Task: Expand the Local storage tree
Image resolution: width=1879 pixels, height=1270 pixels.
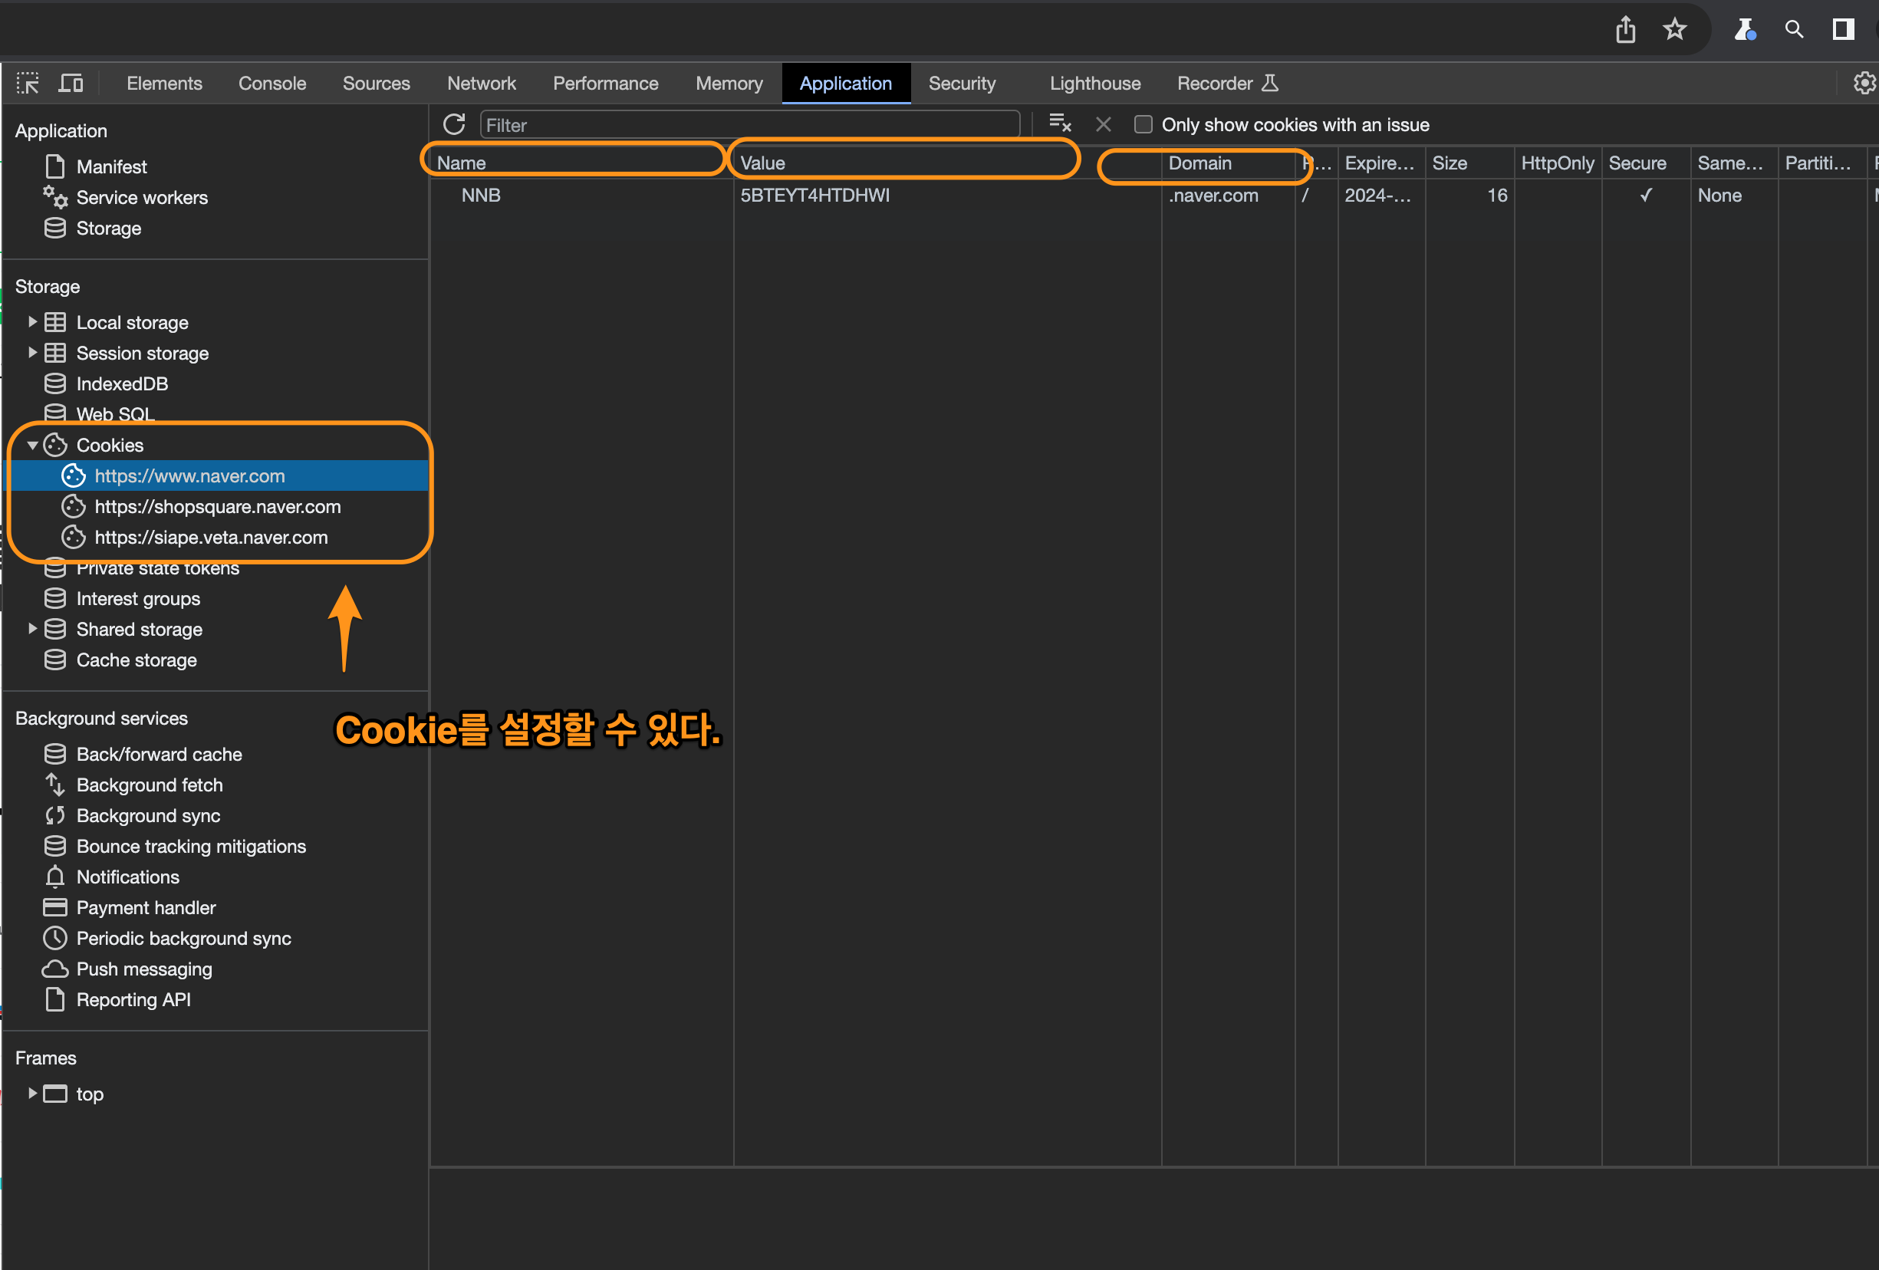Action: click(32, 322)
